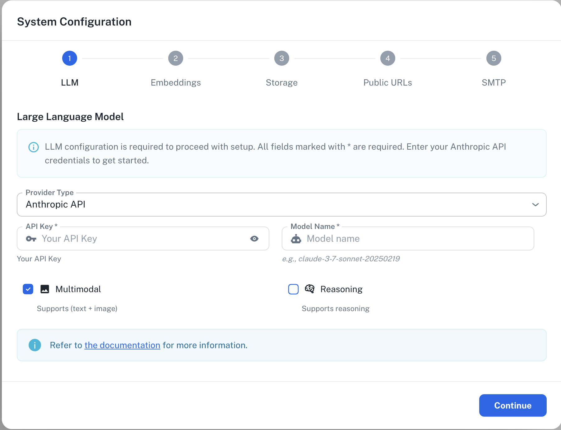561x430 pixels.
Task: Open the documentation link
Action: (x=122, y=345)
